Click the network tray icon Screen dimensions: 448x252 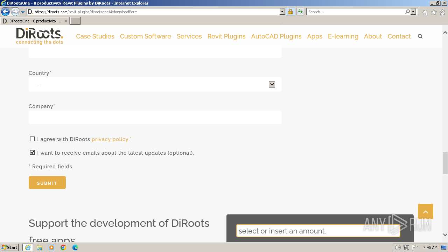(406, 247)
